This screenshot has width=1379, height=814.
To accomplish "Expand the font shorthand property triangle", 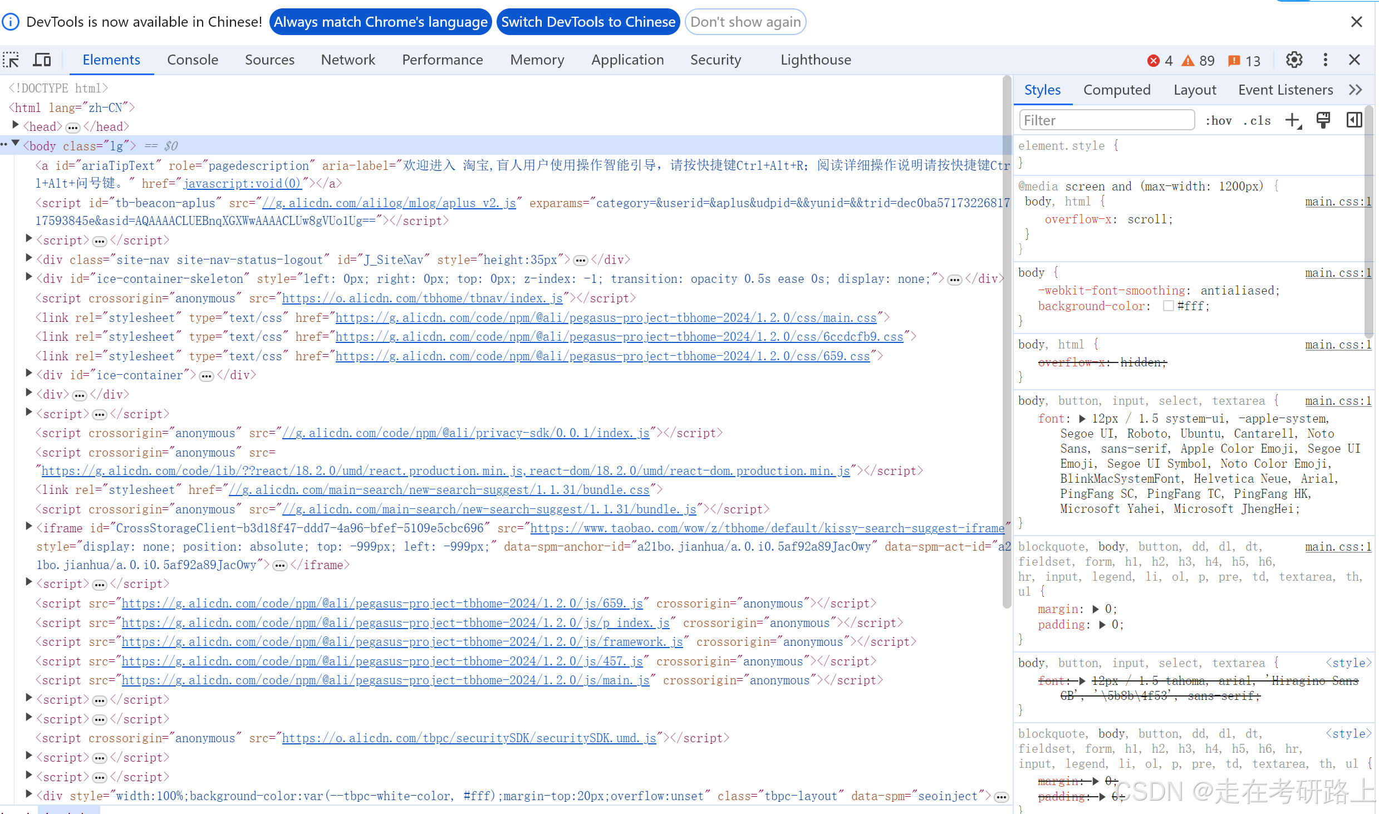I will 1082,419.
